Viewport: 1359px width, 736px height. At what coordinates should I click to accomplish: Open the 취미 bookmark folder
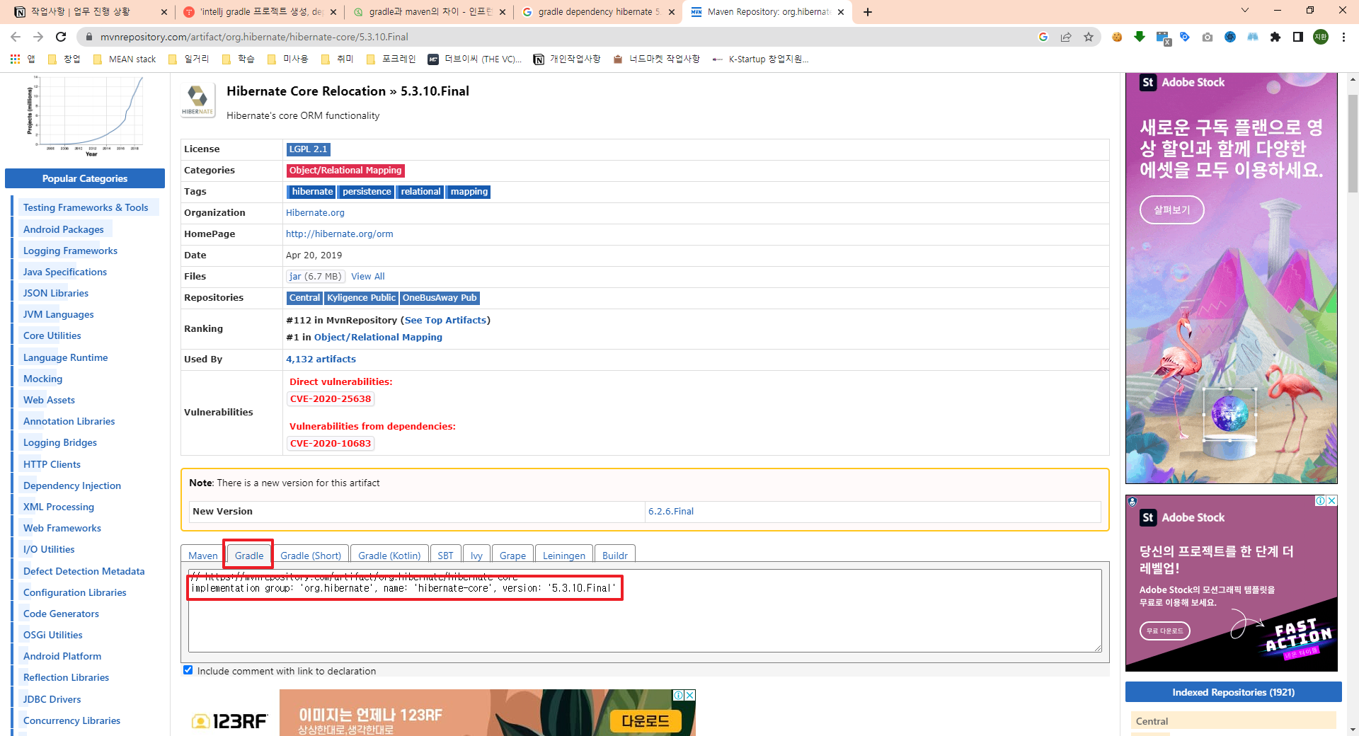coord(338,59)
